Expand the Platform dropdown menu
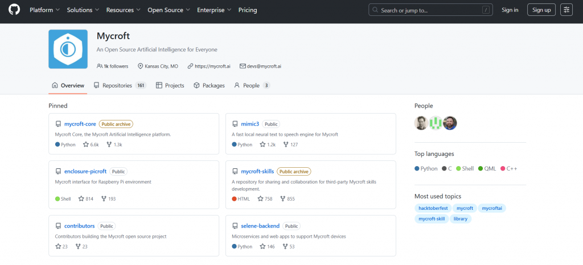The image size is (583, 265). click(44, 10)
